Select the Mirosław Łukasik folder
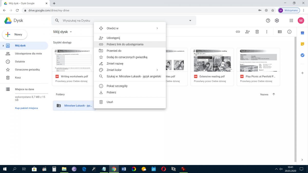Viewport: 308px width, 173px height. [74, 106]
